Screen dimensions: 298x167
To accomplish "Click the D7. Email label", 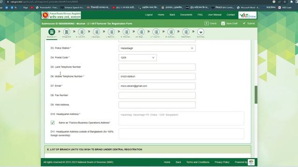I will click(x=56, y=86).
